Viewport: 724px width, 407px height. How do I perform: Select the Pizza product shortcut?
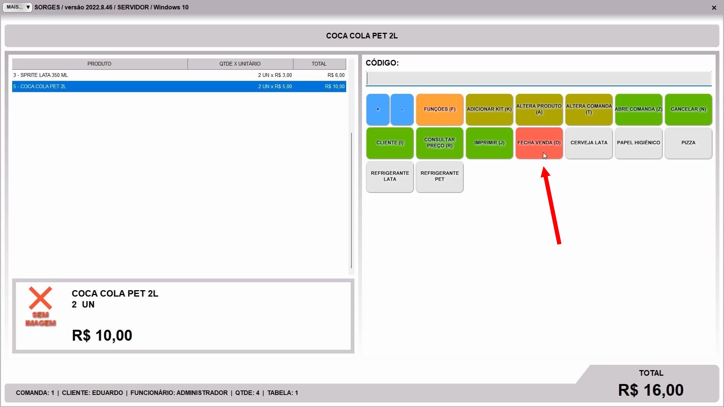[688, 143]
